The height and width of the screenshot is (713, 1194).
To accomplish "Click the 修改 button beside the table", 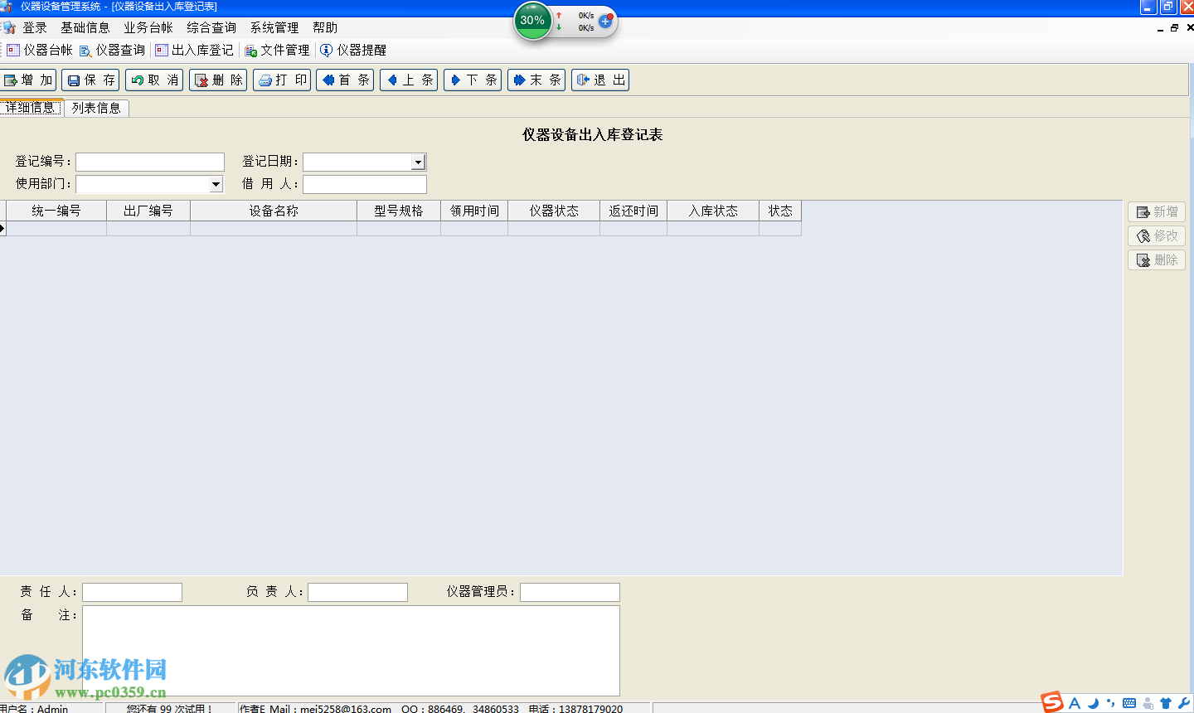I will (x=1157, y=236).
